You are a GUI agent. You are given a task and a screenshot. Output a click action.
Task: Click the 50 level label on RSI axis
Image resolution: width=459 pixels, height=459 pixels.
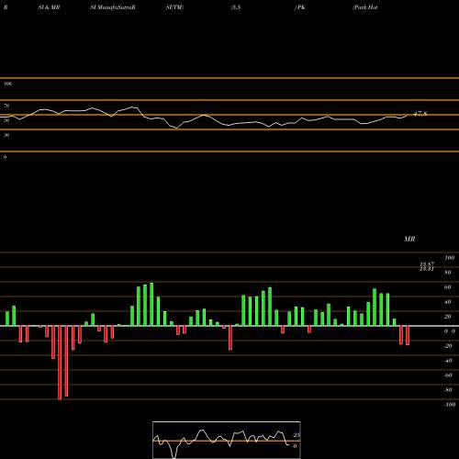(x=6, y=120)
